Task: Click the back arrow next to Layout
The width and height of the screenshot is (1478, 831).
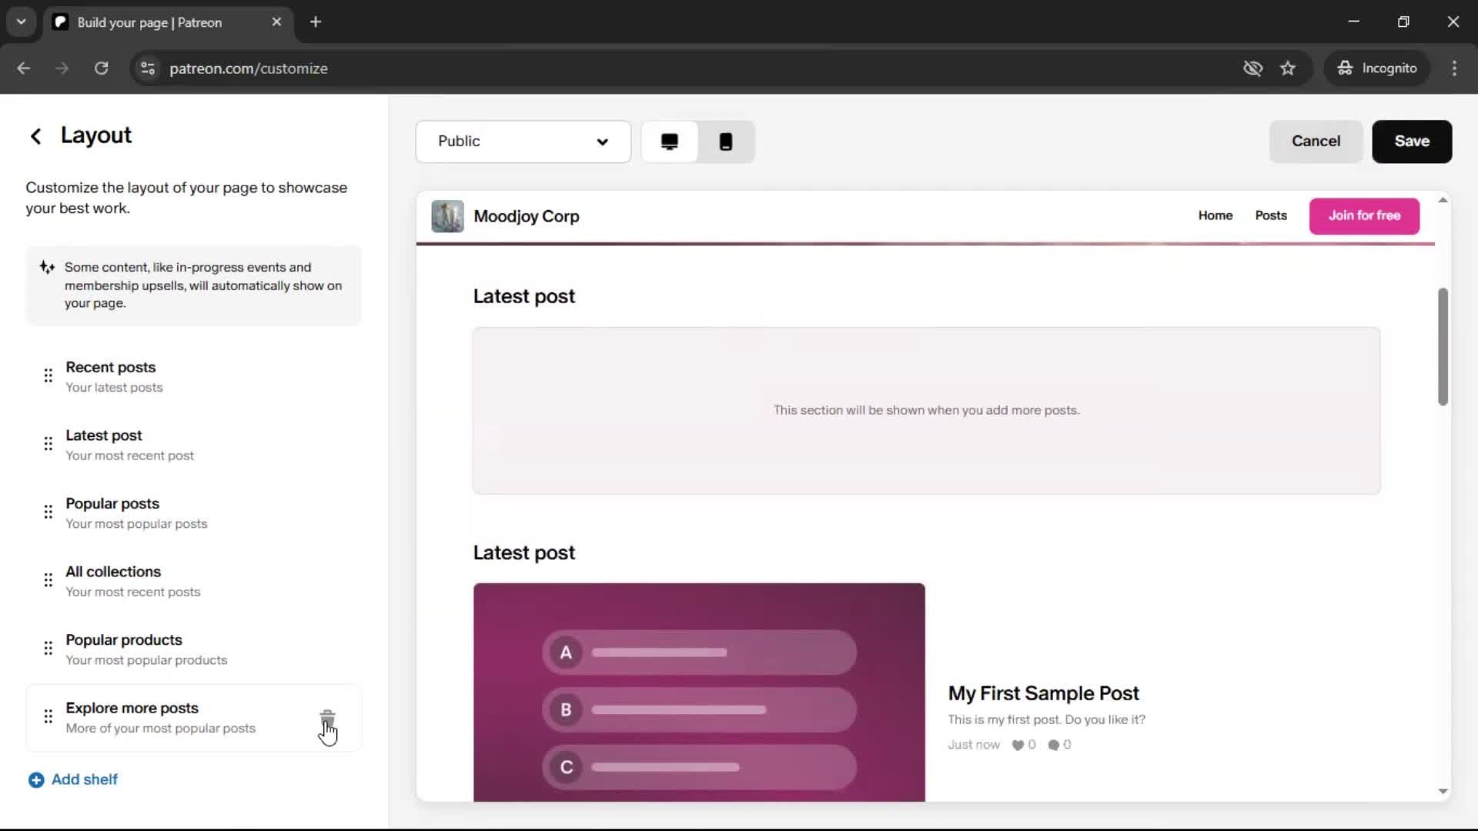Action: pos(35,136)
